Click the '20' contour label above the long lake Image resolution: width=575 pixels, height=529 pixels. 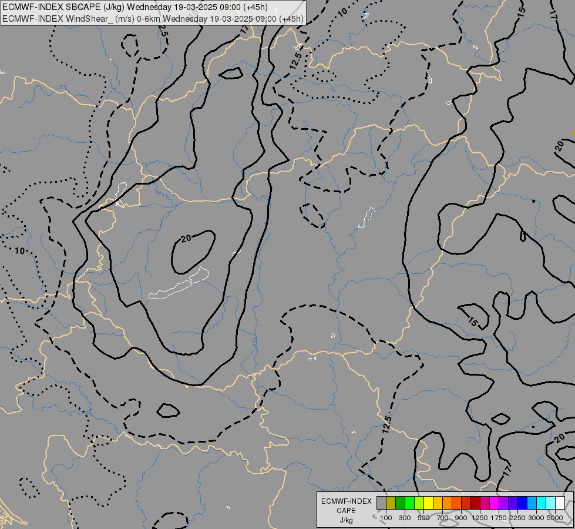point(186,239)
